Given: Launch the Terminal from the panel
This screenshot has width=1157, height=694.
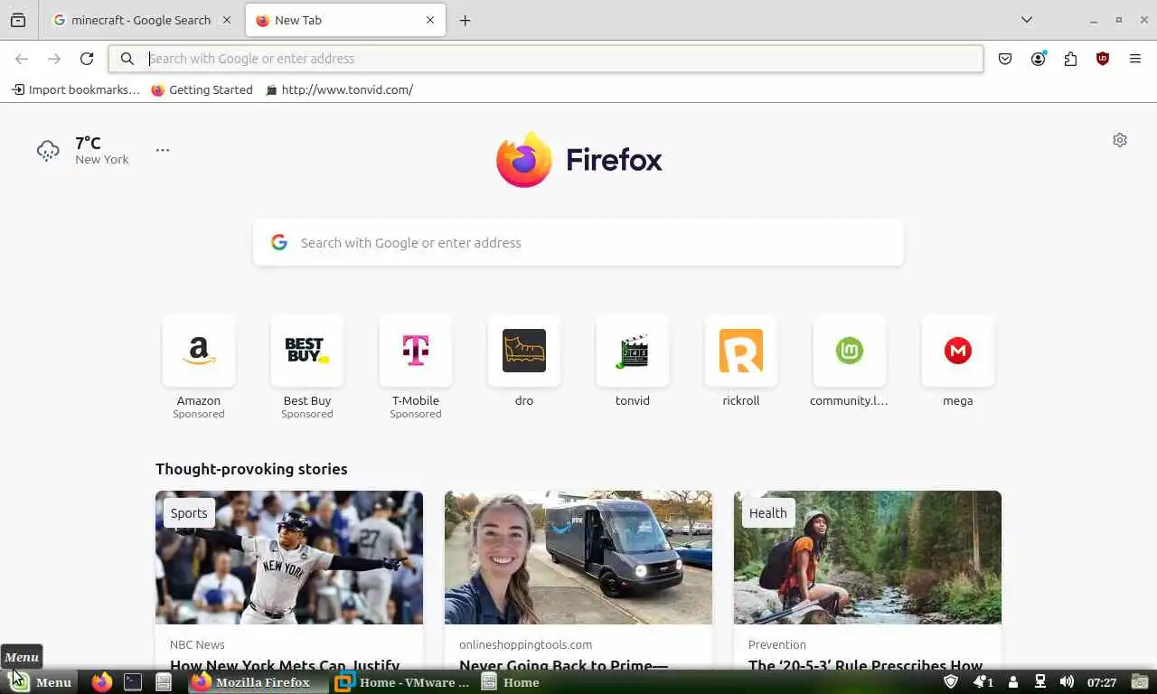Looking at the screenshot, I should pyautogui.click(x=133, y=682).
